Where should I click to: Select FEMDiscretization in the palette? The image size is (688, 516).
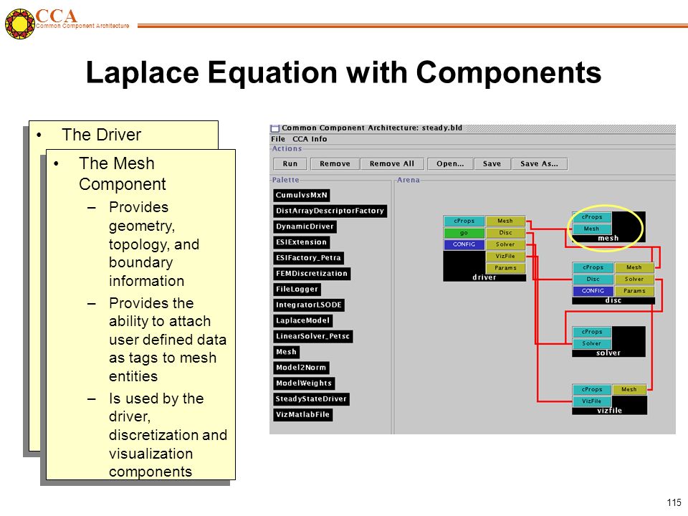[x=312, y=274]
